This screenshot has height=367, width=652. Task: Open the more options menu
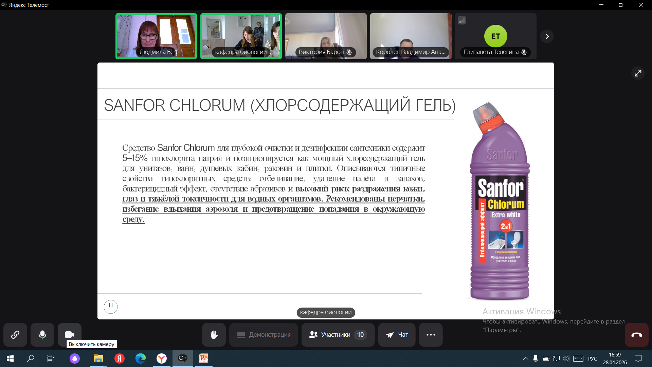pos(431,335)
